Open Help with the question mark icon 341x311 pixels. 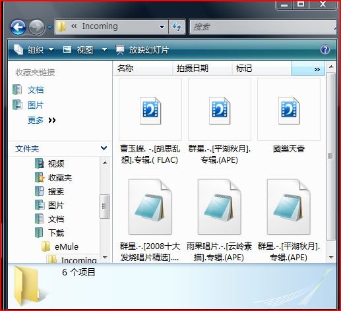coord(325,49)
